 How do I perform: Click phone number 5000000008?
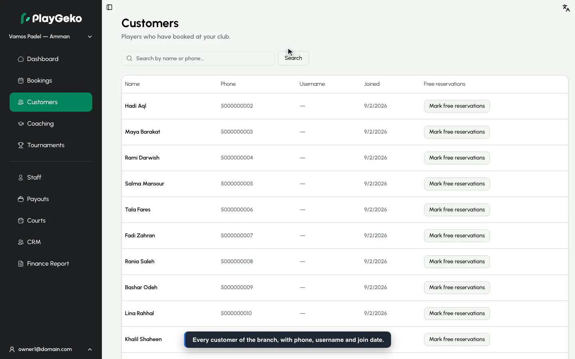(x=237, y=262)
